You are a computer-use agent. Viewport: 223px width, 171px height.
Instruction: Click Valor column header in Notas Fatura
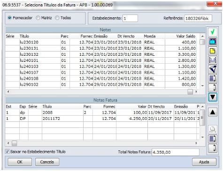[142, 106]
